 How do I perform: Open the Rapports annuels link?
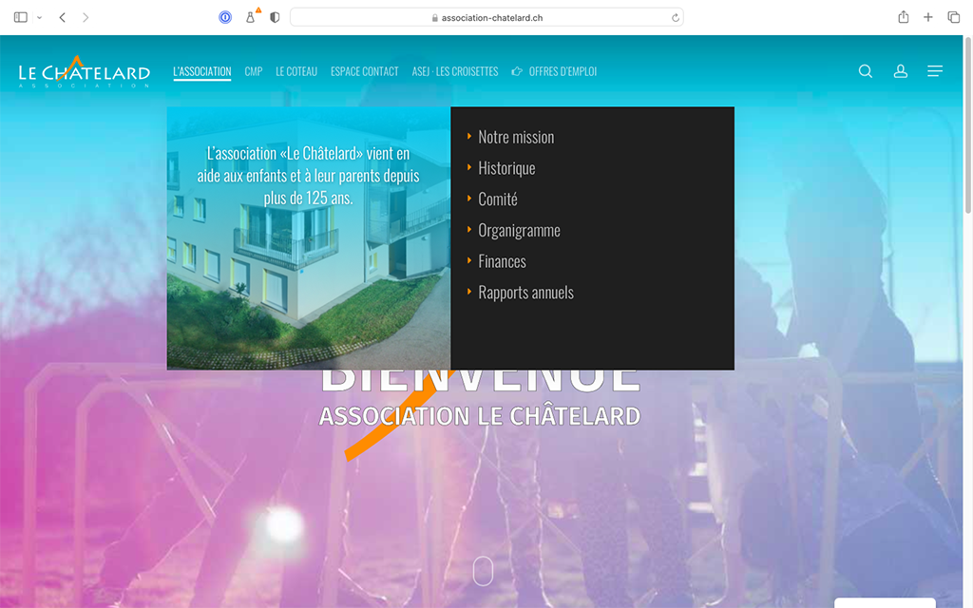point(525,292)
